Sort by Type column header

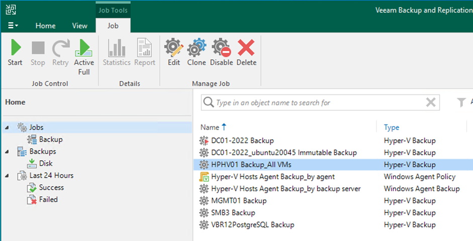click(x=392, y=128)
